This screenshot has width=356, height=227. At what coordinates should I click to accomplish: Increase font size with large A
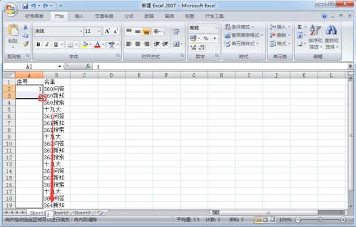[x=107, y=32]
